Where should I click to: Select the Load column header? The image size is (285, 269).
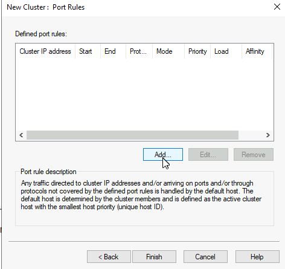coord(226,51)
